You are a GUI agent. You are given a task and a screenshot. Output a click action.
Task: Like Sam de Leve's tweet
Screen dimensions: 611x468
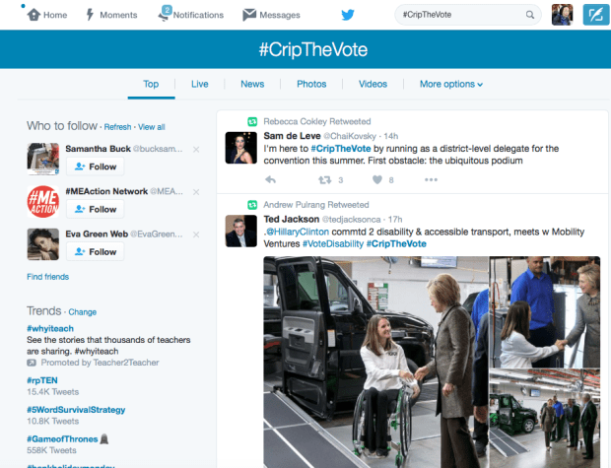coord(377,179)
